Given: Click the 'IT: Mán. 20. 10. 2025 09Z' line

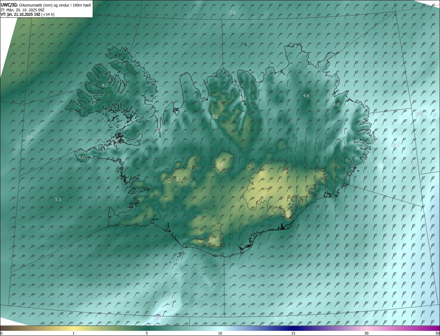Looking at the screenshot, I should (x=23, y=10).
